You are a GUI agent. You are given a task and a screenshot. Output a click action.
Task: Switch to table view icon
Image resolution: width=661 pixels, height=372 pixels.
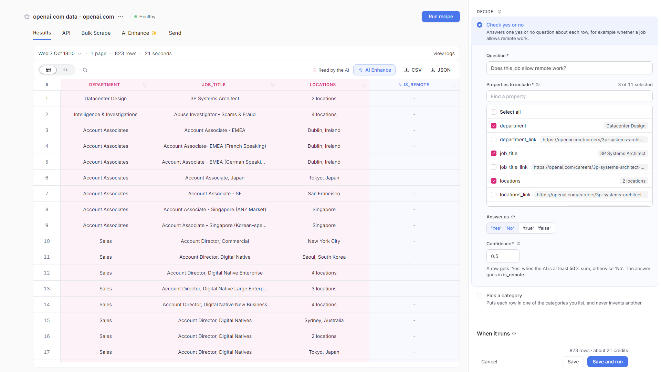pos(48,70)
